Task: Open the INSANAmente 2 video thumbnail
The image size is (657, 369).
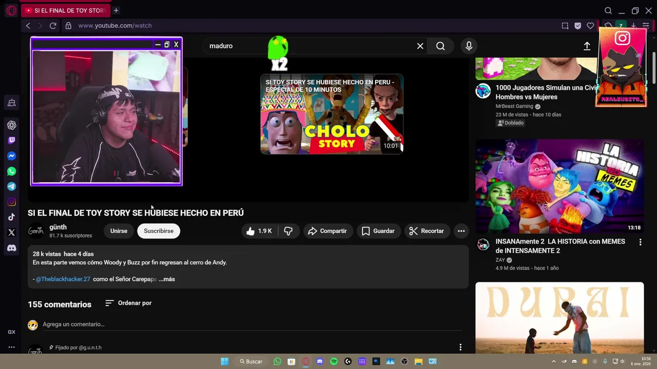Action: tap(559, 187)
